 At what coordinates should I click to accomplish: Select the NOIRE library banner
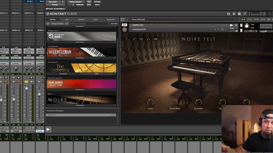(81, 100)
